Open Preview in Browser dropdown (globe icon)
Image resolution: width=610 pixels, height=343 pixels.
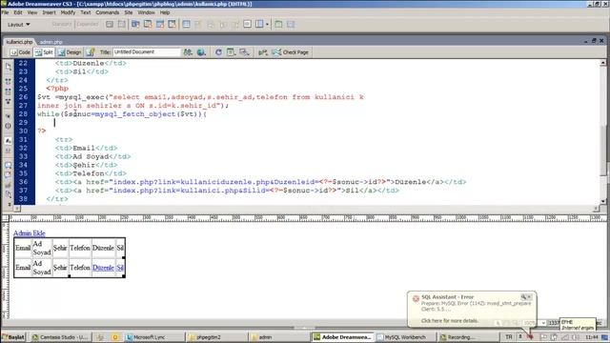point(201,52)
